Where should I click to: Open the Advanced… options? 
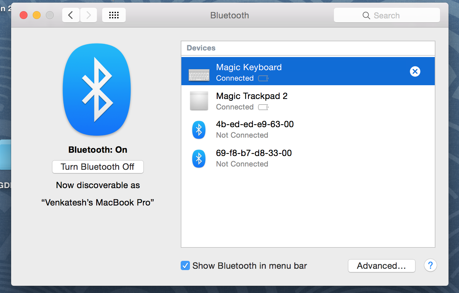pos(381,266)
